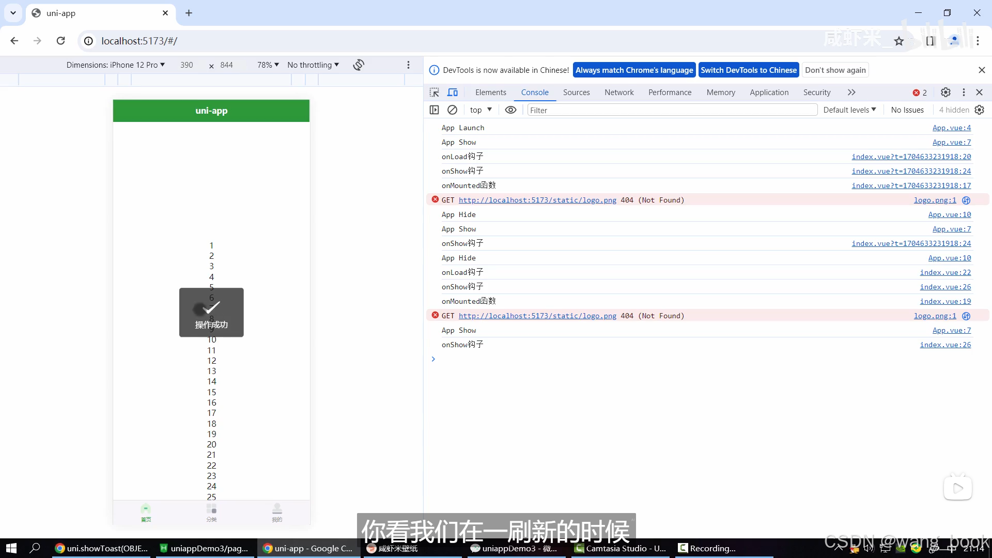The image size is (992, 558).
Task: Click the Elements tab in DevTools
Action: (490, 92)
